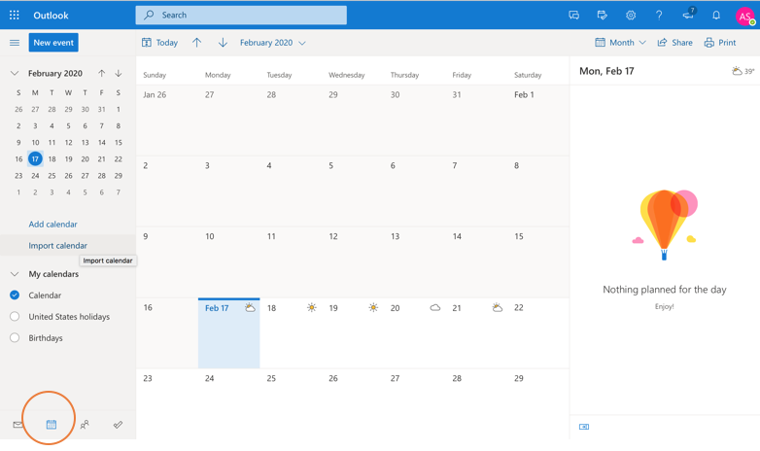Open notifications bell icon
This screenshot has width=760, height=451.
(x=716, y=15)
